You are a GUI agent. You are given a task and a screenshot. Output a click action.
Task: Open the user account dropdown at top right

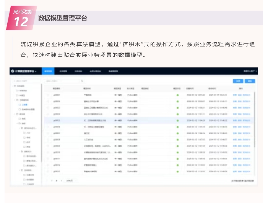coord(250,71)
